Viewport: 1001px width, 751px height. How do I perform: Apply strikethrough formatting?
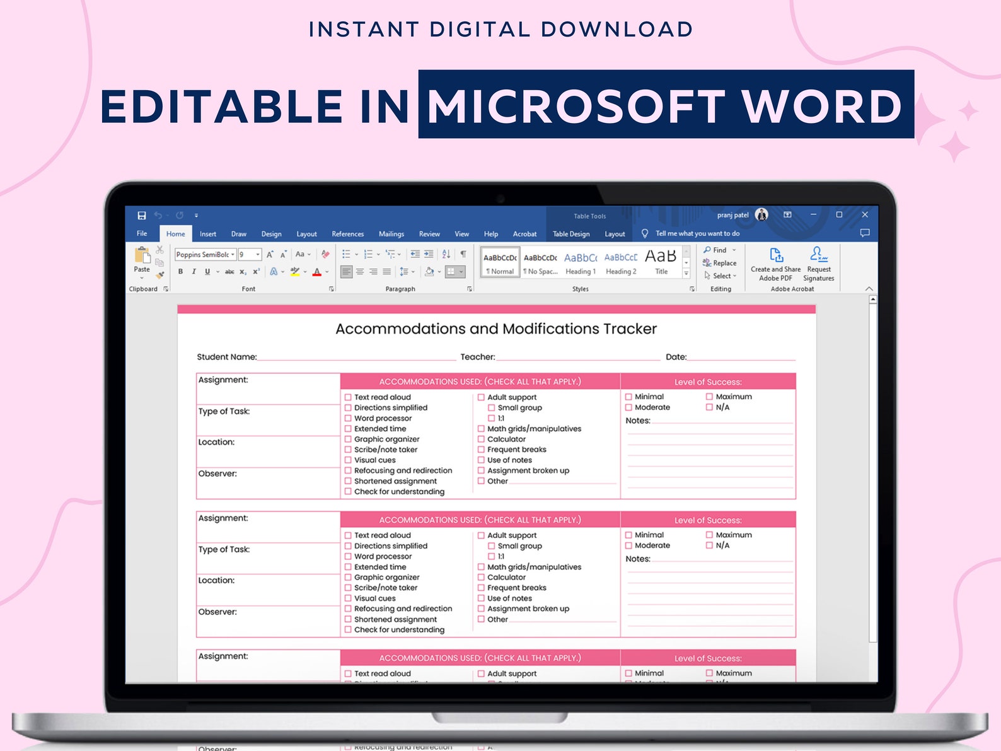229,272
